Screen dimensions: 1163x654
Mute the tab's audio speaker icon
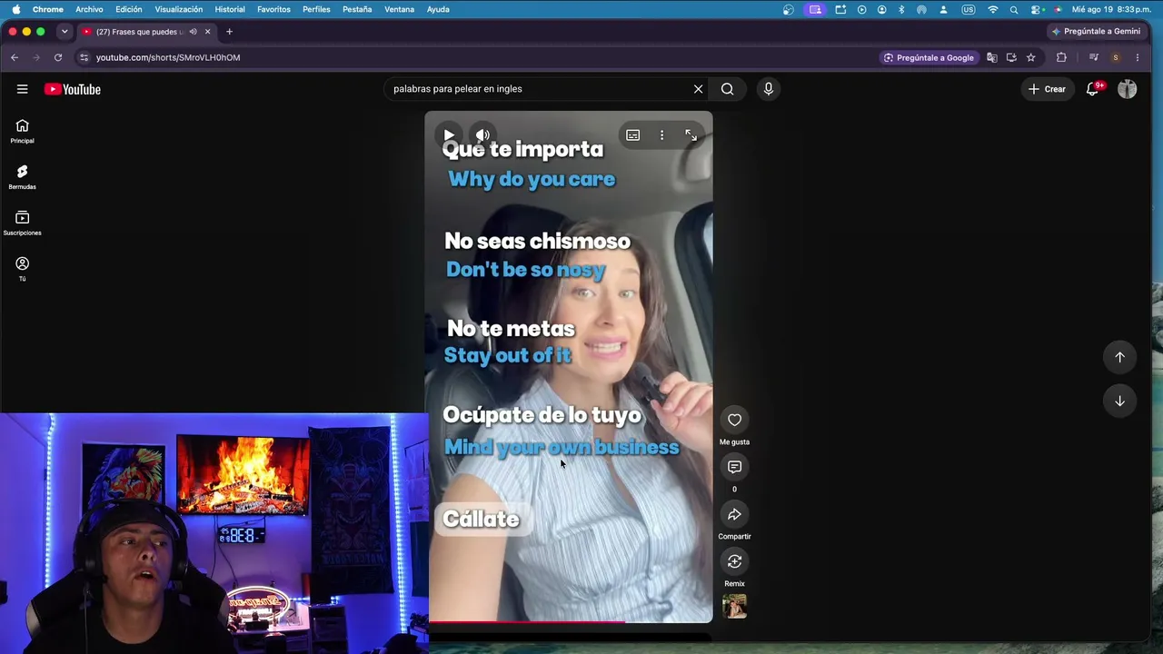[193, 32]
